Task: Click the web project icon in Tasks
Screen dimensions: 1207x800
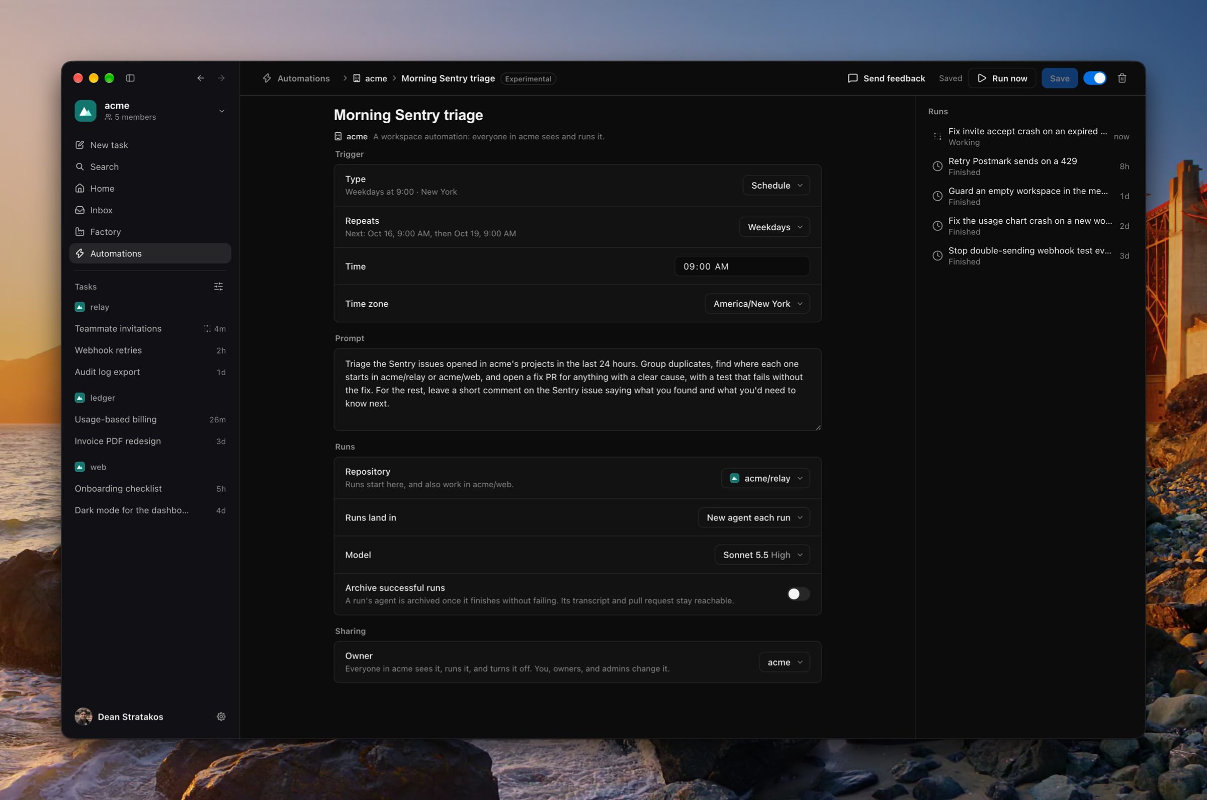Action: pos(79,467)
